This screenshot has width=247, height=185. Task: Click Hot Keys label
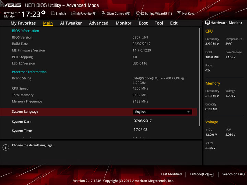click(188, 14)
